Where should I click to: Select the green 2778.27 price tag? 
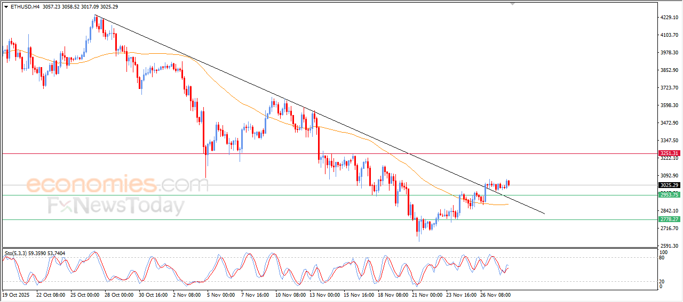[669, 219]
